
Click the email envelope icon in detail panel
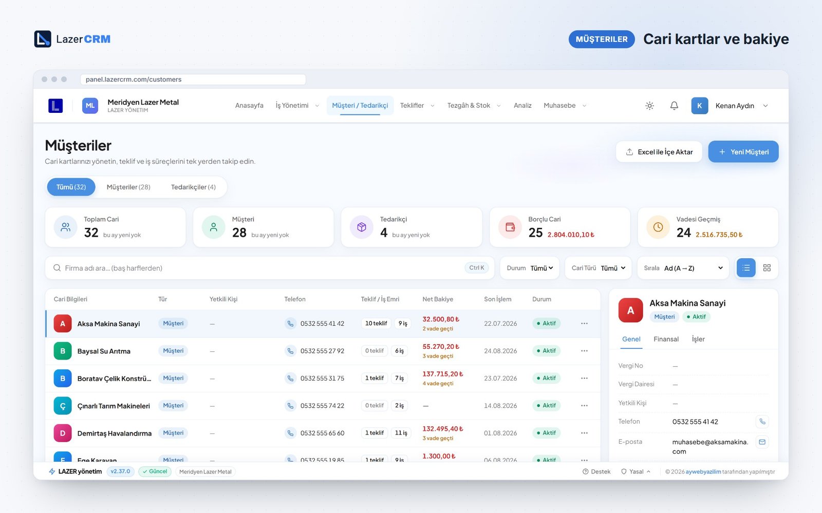pyautogui.click(x=762, y=442)
